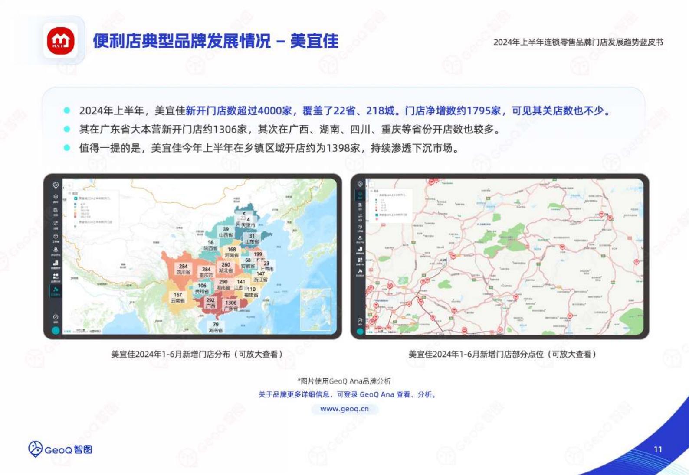Click the 79 海南省 label on map
Image resolution: width=689 pixels, height=475 pixels.
point(216,327)
